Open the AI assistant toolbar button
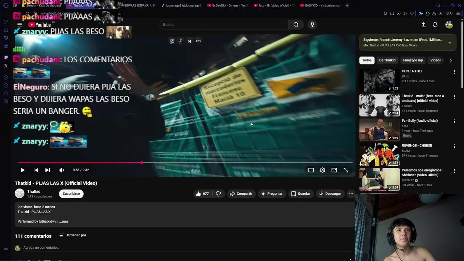 [449, 13]
